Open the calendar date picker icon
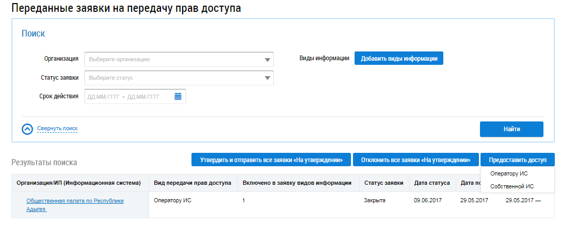Viewport: 561px width, 229px height. (x=178, y=96)
